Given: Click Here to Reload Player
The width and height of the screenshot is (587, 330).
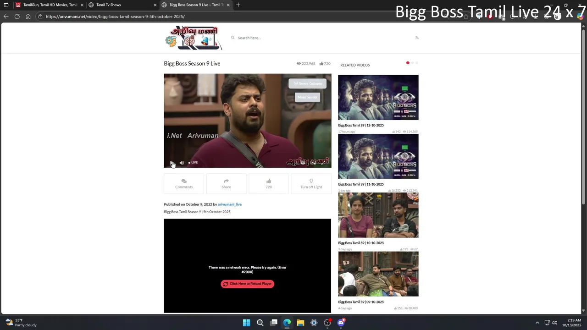Looking at the screenshot, I should [247, 284].
